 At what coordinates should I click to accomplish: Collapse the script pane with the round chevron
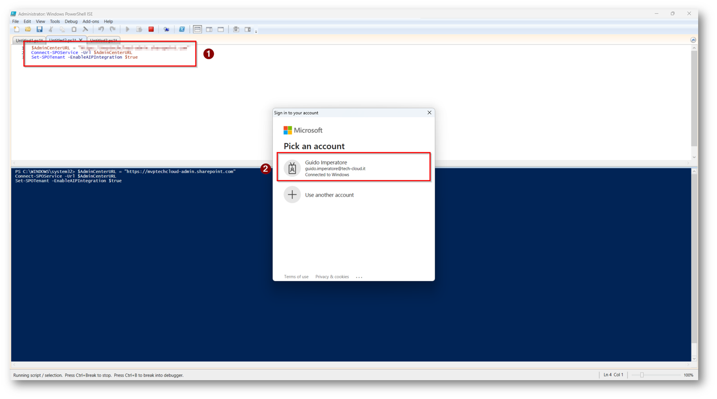coord(693,40)
